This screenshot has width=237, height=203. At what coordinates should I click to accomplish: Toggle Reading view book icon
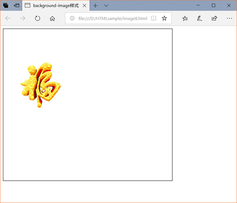pyautogui.click(x=154, y=18)
